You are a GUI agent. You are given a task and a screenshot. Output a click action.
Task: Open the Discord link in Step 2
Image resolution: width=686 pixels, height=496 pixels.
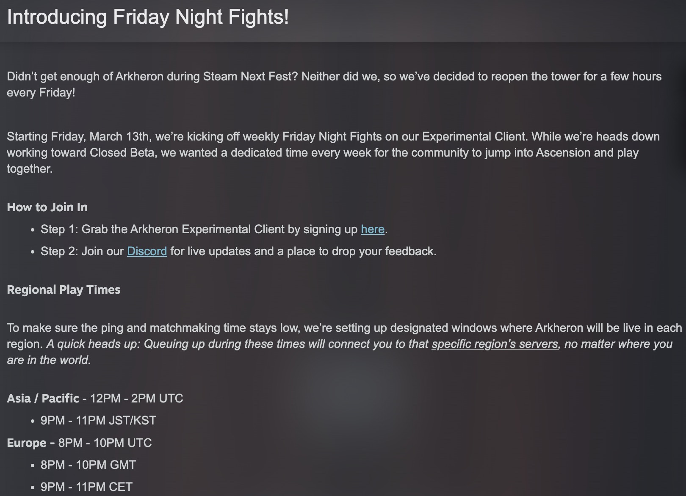[x=147, y=251]
